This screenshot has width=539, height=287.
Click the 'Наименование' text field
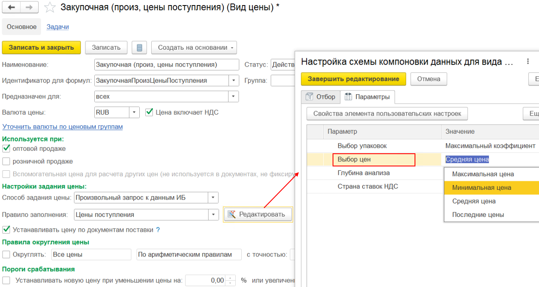click(166, 65)
